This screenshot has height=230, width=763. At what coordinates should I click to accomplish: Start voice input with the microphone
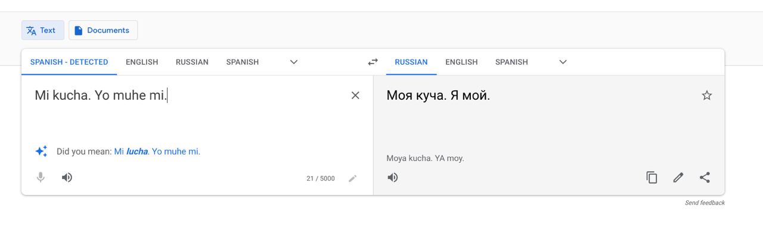[x=41, y=177]
